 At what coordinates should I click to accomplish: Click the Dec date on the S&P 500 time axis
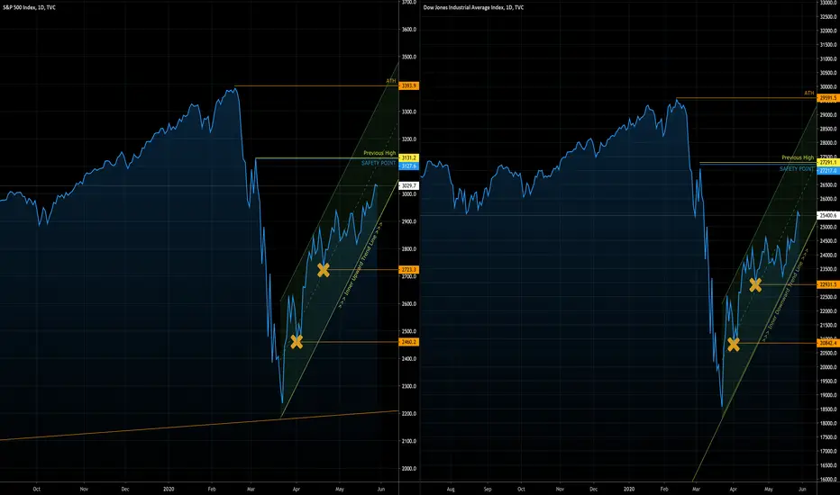(x=124, y=489)
